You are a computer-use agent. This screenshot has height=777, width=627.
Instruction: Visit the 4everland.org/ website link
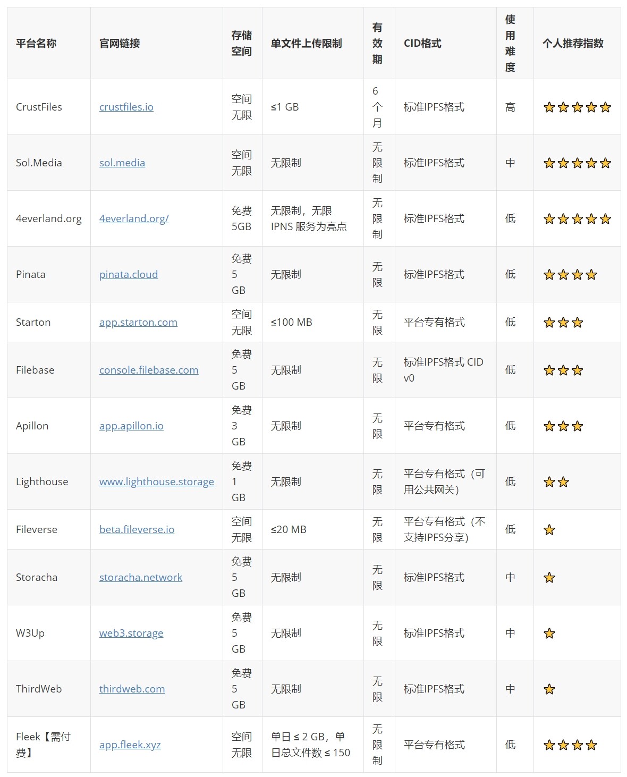134,218
